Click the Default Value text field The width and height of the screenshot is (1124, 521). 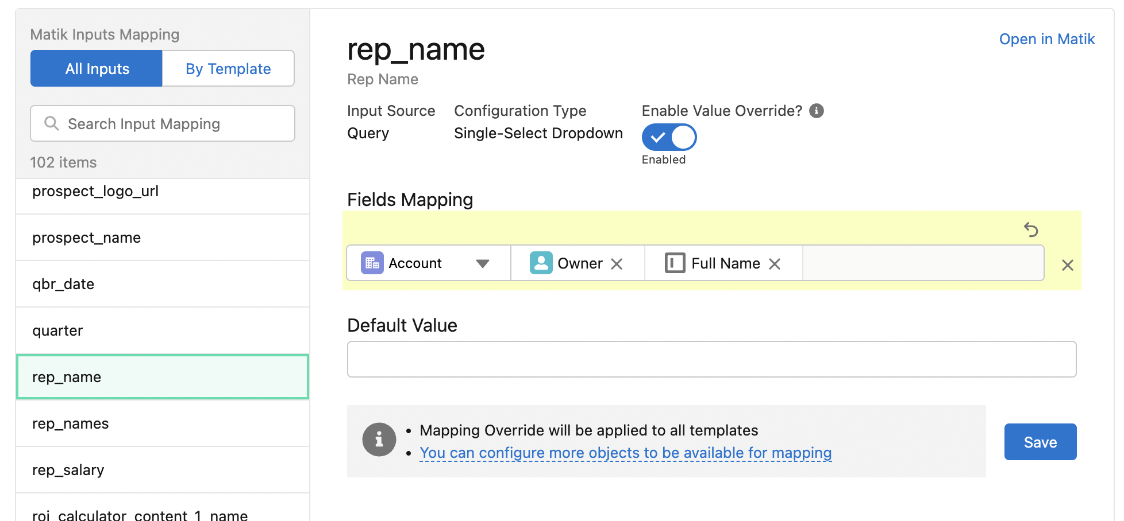pos(711,359)
